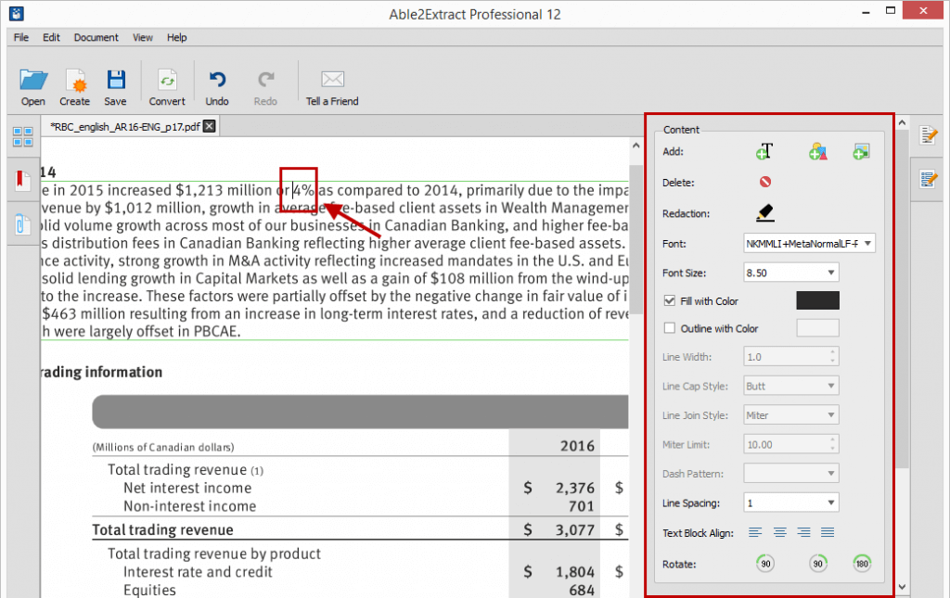The height and width of the screenshot is (598, 950).
Task: Select the Add Vector Shape tool
Action: (817, 151)
